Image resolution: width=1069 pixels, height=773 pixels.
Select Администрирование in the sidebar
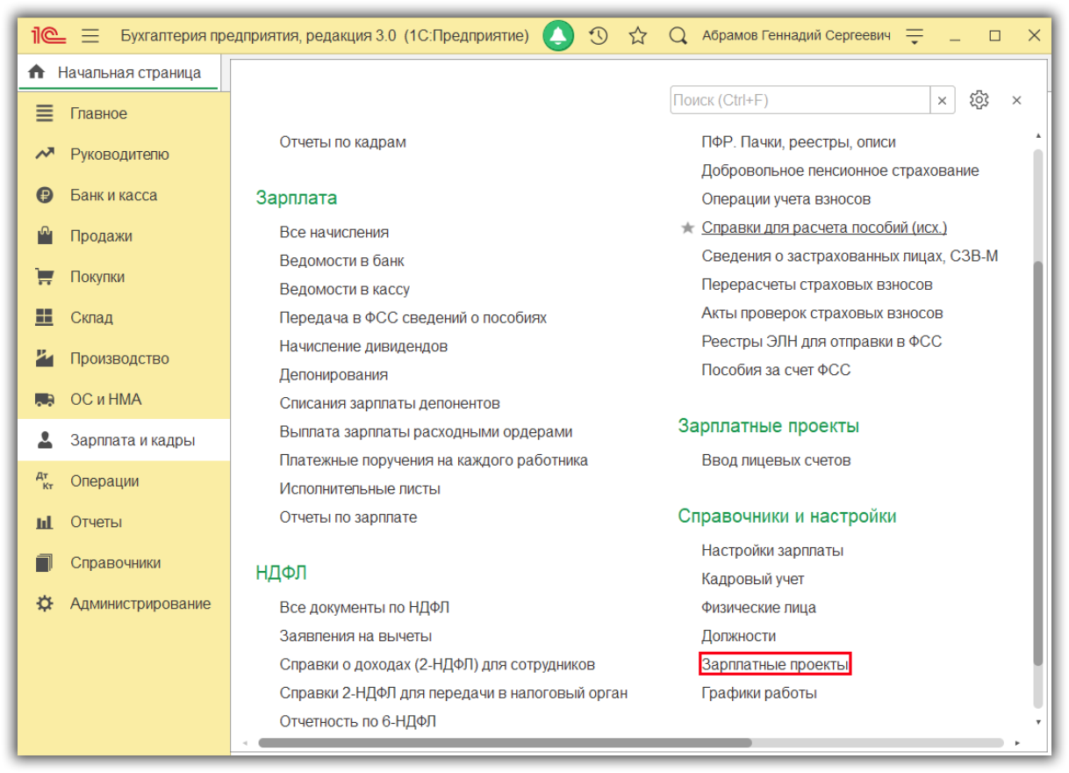point(140,603)
